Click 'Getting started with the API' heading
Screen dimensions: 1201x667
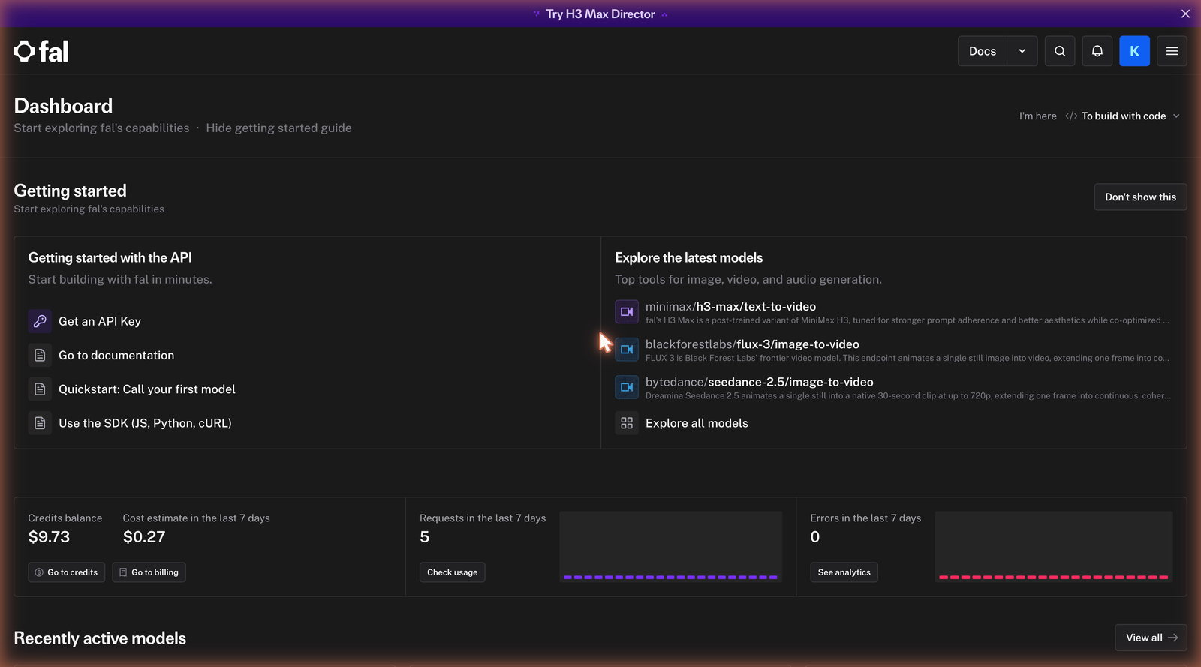110,257
